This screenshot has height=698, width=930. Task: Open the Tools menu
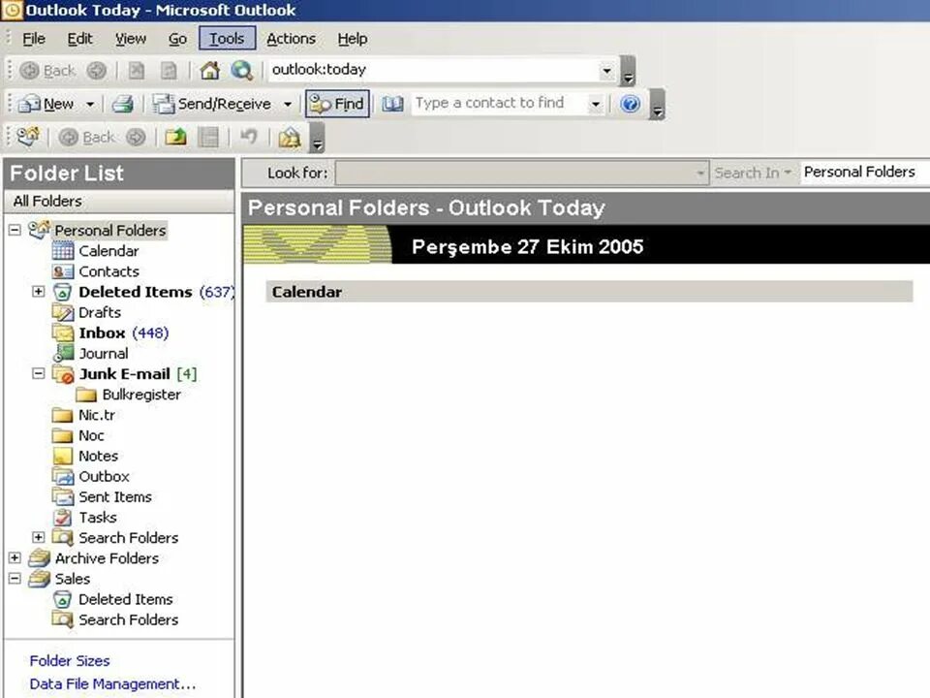227,39
